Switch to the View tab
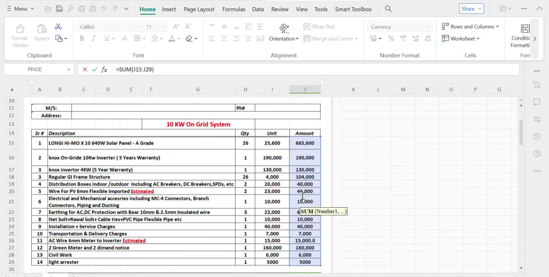 (301, 9)
